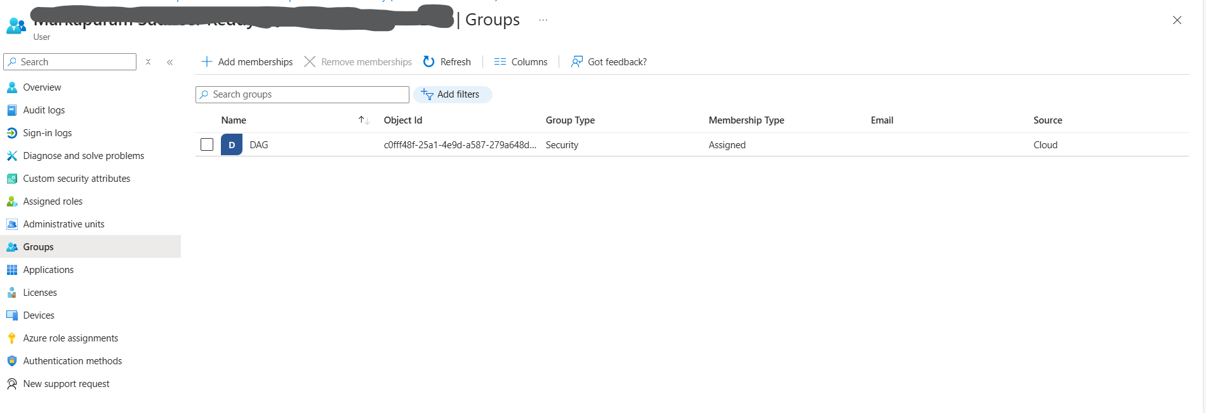Click the Overview person icon
This screenshot has height=413, width=1206.
pos(12,87)
